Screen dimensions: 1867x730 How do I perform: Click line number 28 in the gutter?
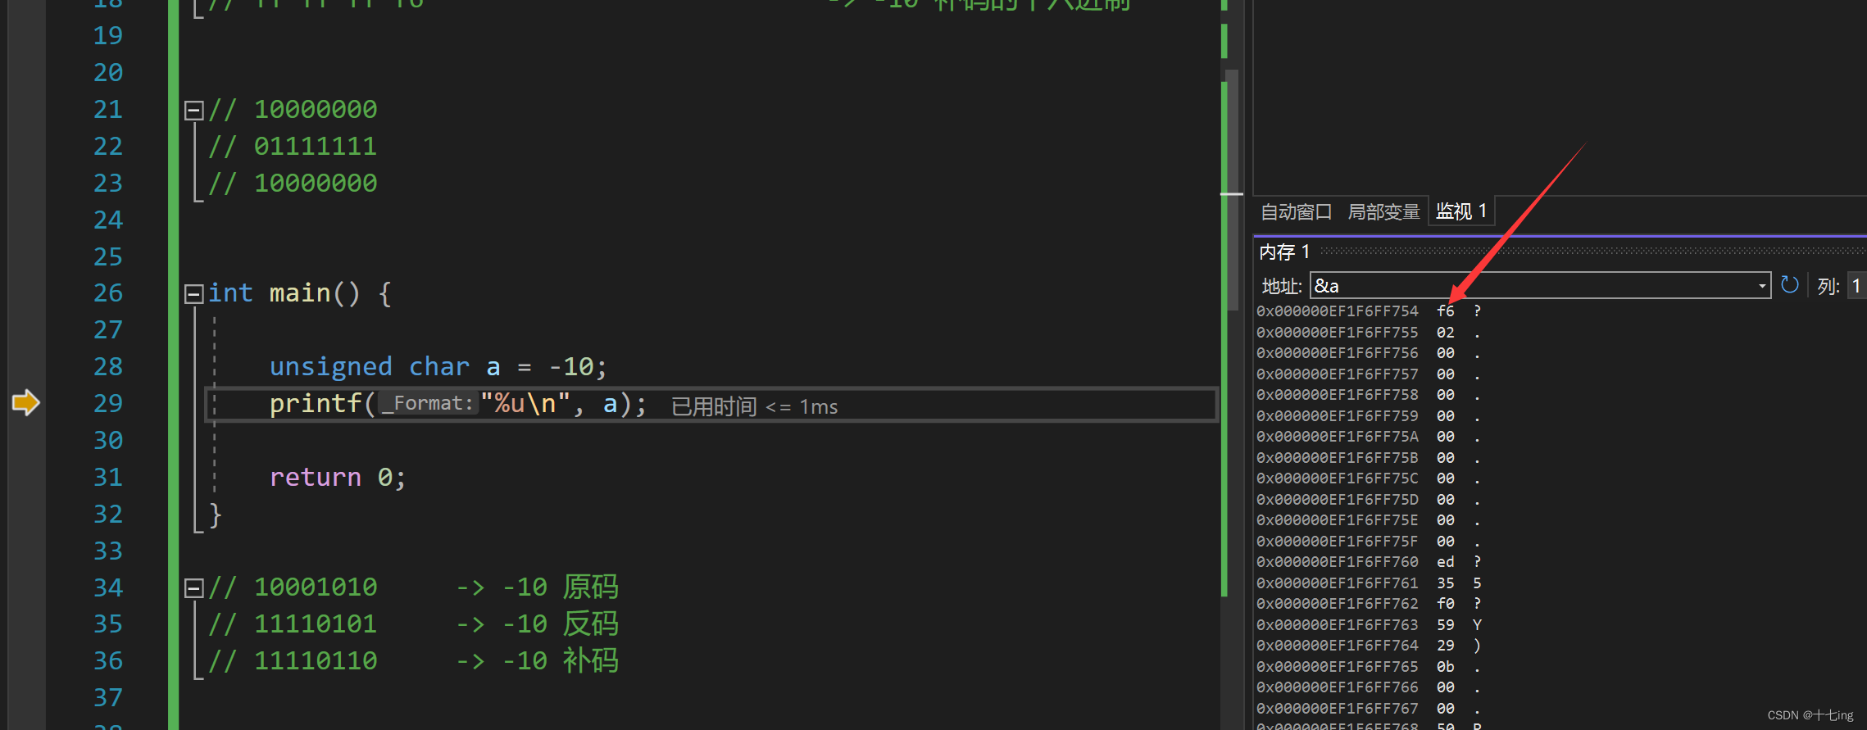[107, 366]
